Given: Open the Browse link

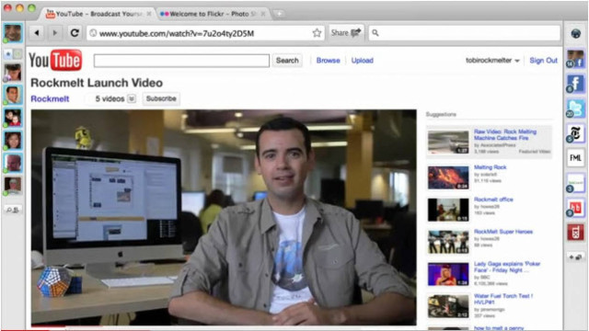Looking at the screenshot, I should tap(328, 61).
